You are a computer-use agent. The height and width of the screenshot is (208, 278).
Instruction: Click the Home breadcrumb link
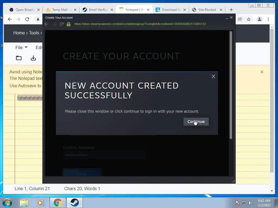[19, 33]
